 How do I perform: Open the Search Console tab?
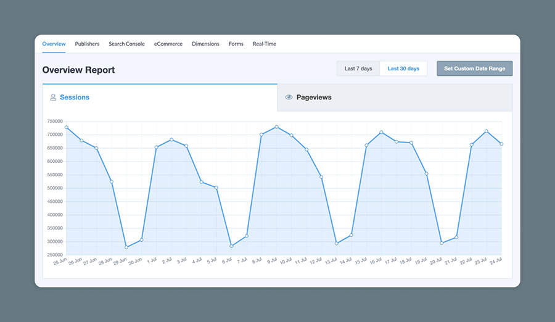click(126, 44)
